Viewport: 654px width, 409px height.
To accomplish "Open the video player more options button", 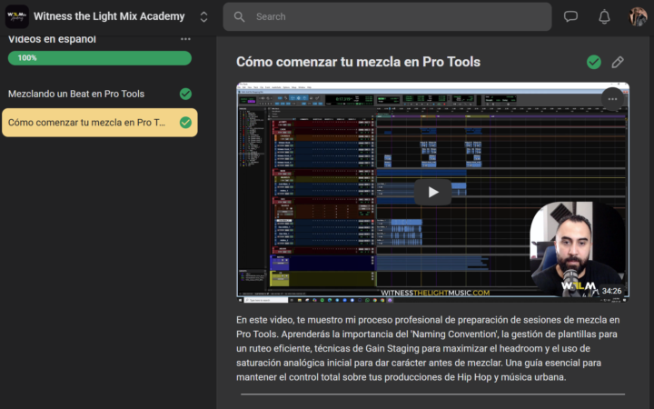I will point(612,99).
